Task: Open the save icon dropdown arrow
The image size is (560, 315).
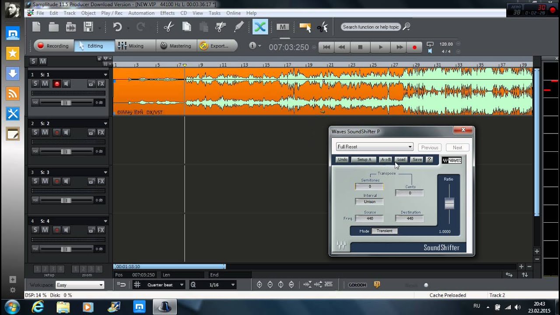Action: 100,28
